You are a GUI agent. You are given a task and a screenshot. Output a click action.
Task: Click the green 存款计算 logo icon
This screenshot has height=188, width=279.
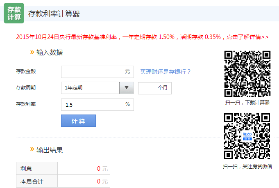coord(14,13)
